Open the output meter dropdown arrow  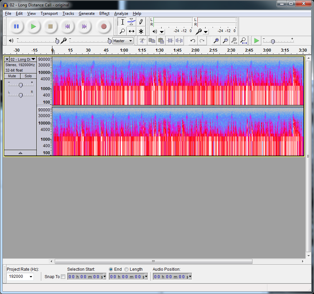coord(162,32)
